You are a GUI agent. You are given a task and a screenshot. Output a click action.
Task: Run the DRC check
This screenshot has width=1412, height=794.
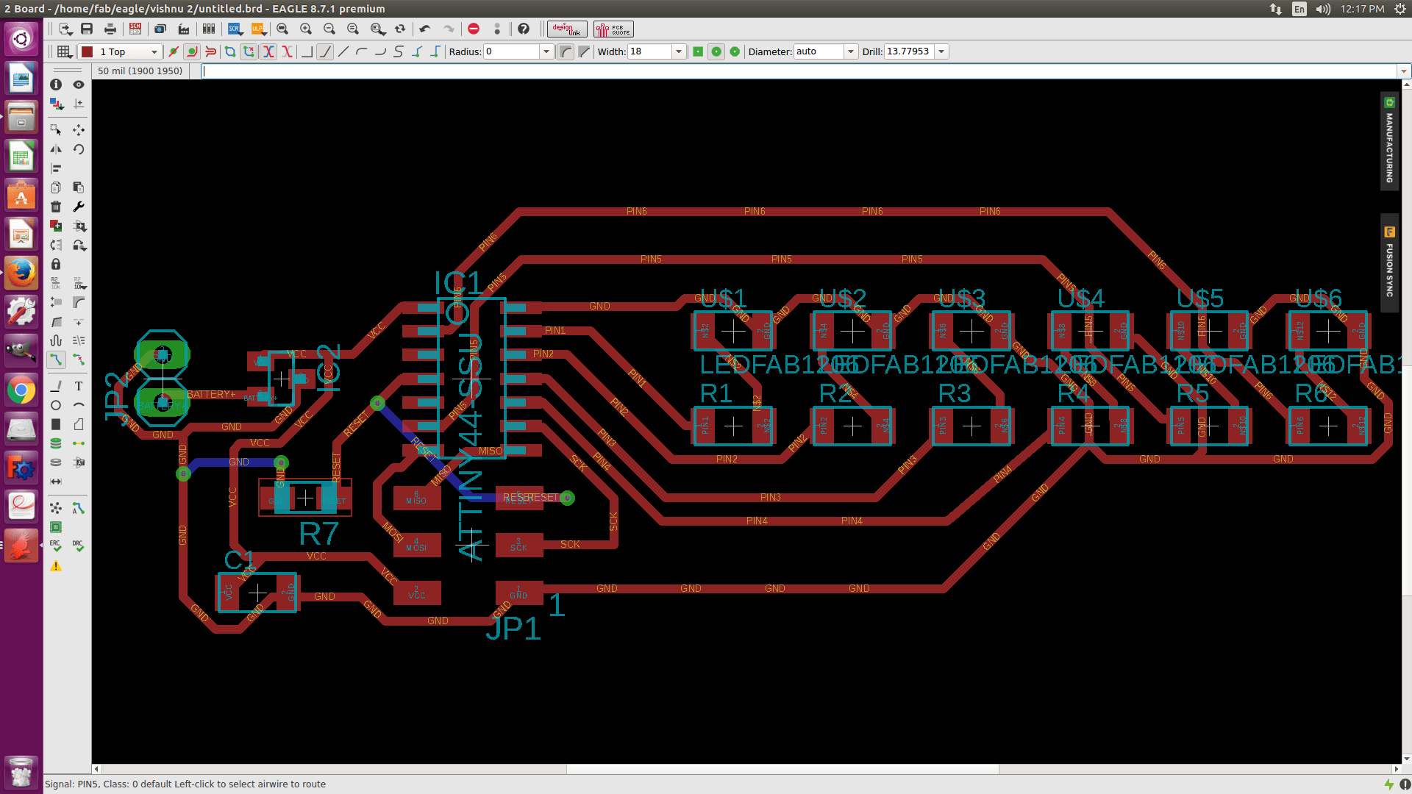(79, 546)
